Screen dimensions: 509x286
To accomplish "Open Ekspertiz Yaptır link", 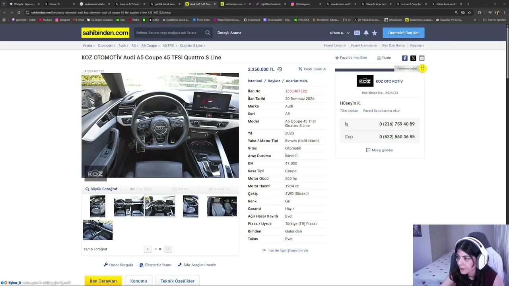I will (x=155, y=265).
